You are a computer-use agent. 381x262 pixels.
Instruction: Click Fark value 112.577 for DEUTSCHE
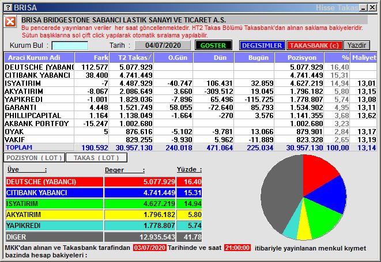click(x=95, y=67)
